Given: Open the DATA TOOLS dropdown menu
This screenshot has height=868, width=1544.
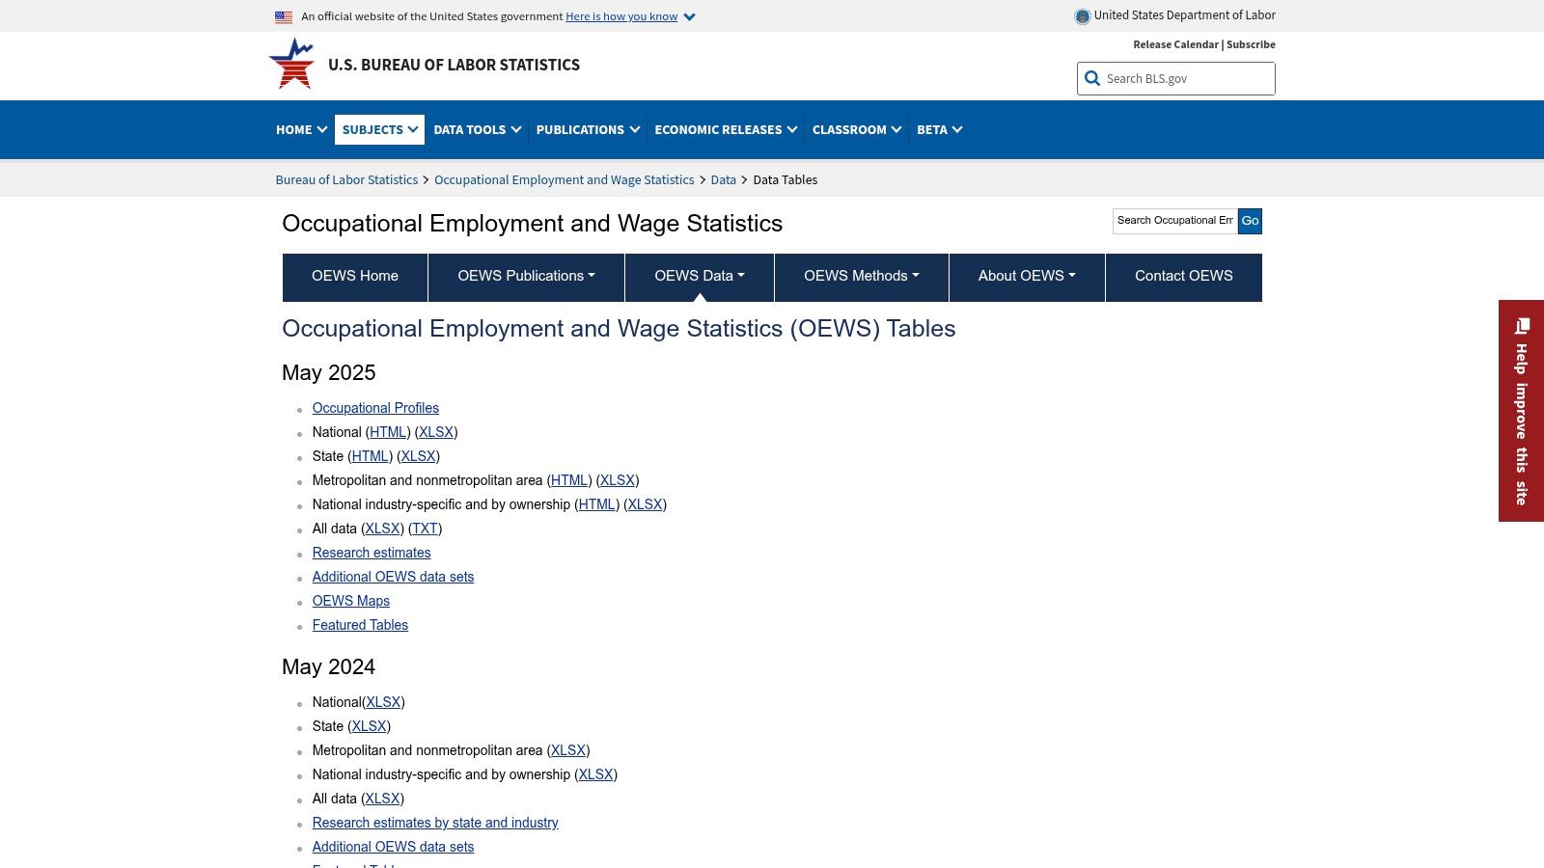Looking at the screenshot, I should 477,129.
